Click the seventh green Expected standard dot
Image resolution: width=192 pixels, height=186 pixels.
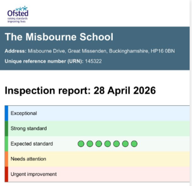pos(134,144)
